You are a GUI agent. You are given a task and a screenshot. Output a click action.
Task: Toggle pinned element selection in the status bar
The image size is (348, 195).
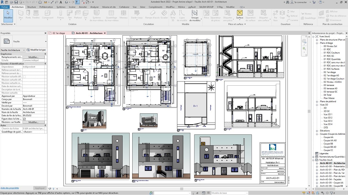click(313, 193)
